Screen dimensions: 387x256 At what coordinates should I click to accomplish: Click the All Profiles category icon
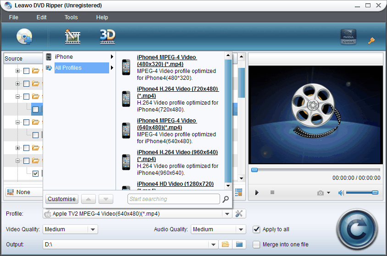(49, 67)
